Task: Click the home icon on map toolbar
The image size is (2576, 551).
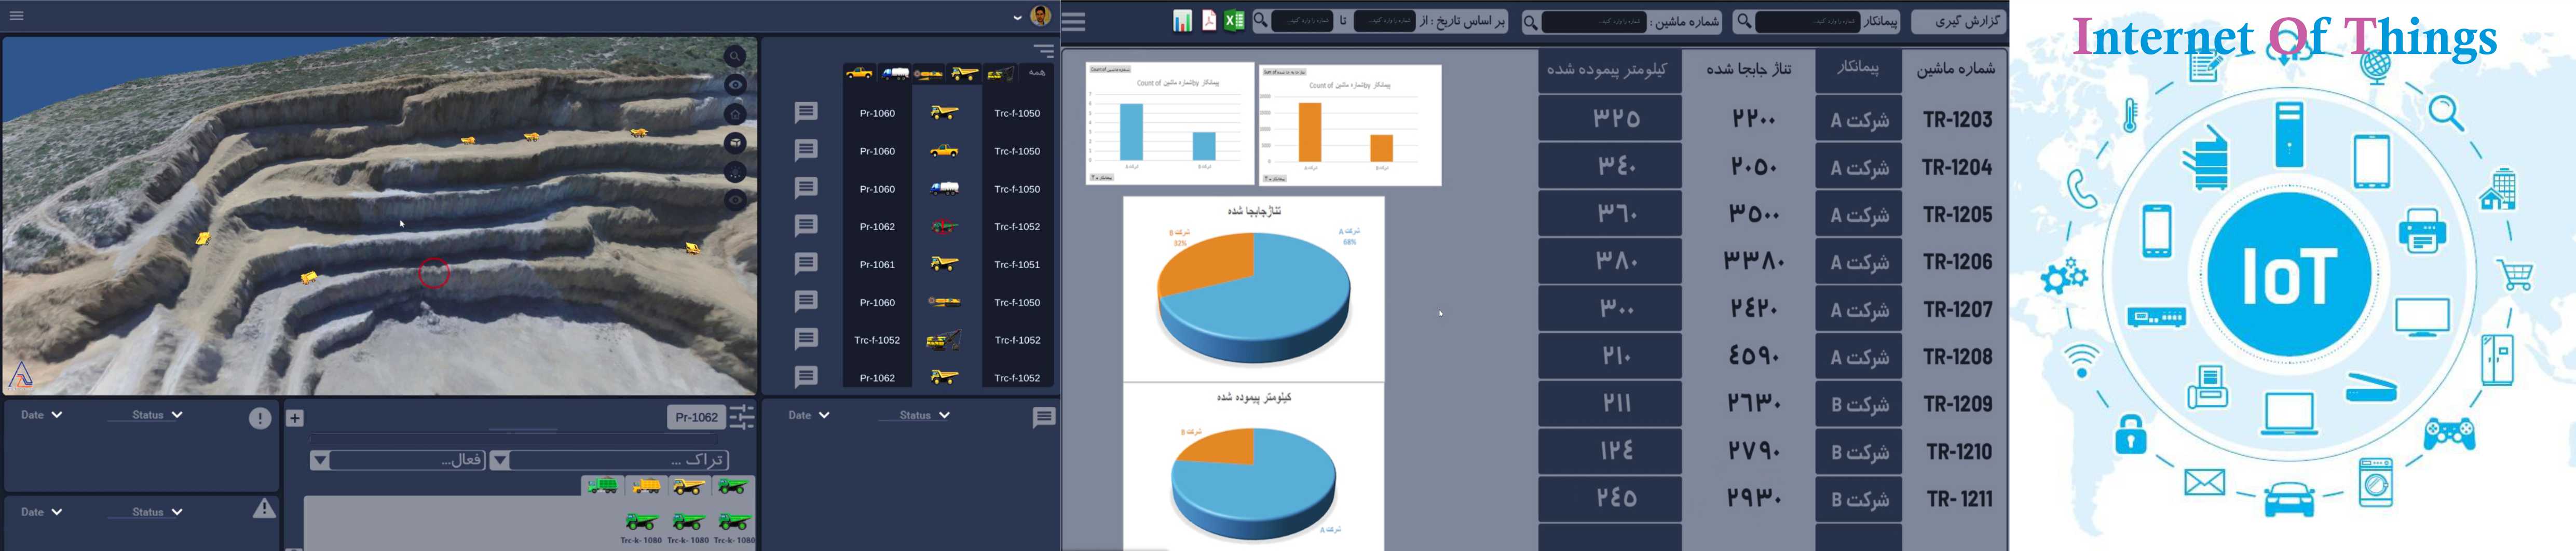Action: click(735, 114)
